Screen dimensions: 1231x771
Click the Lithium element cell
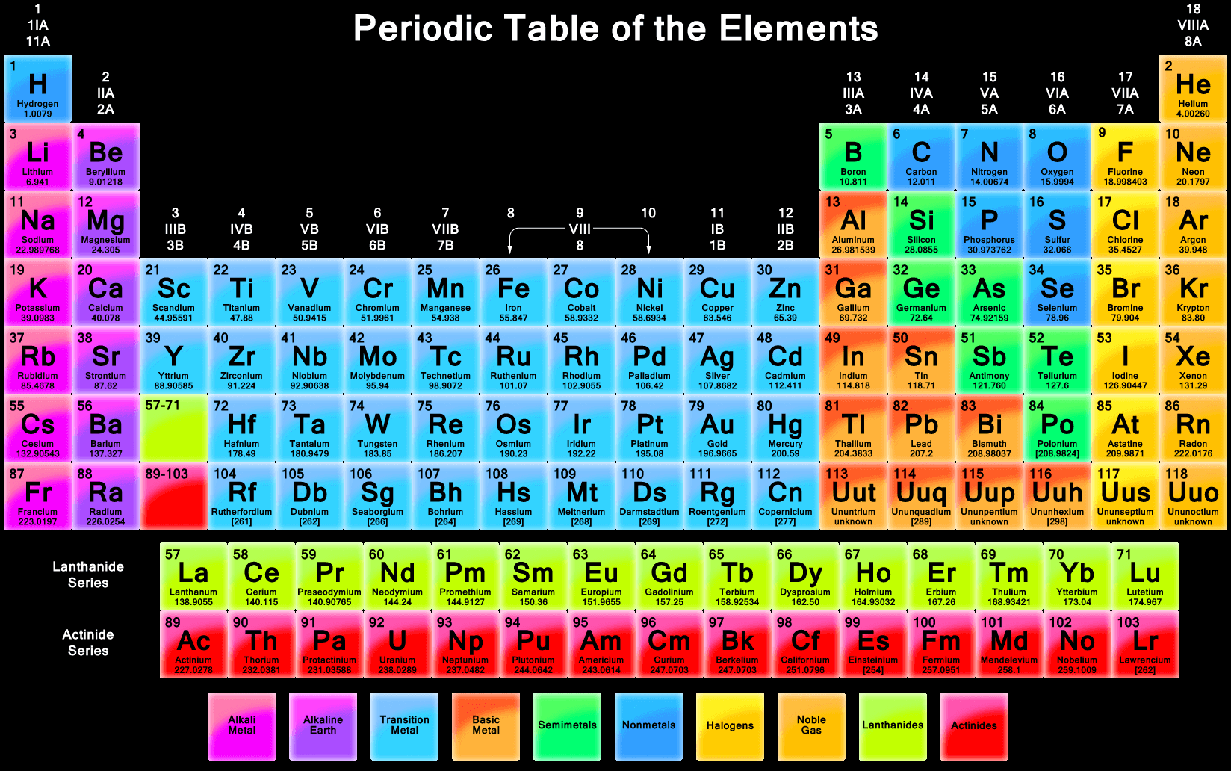tap(37, 156)
